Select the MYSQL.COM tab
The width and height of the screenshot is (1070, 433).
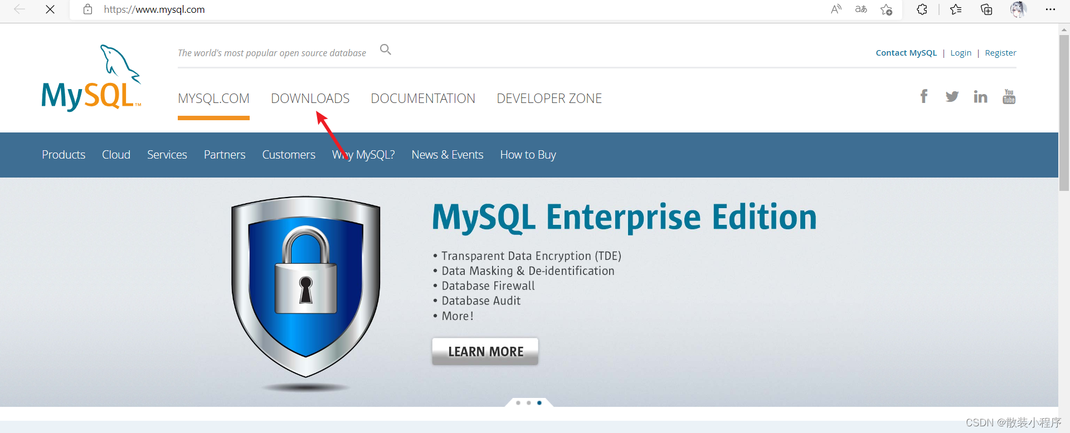point(213,99)
